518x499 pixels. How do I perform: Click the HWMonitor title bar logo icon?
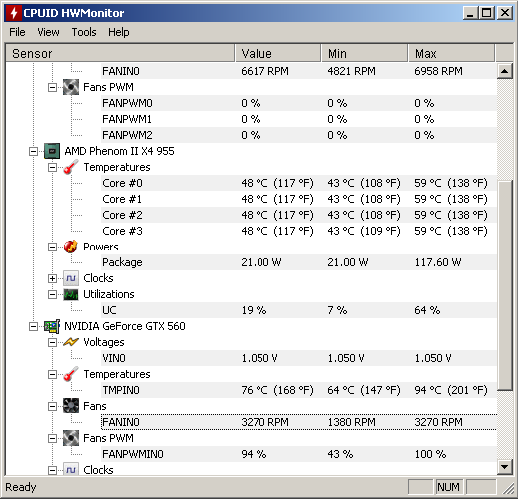[x=14, y=13]
